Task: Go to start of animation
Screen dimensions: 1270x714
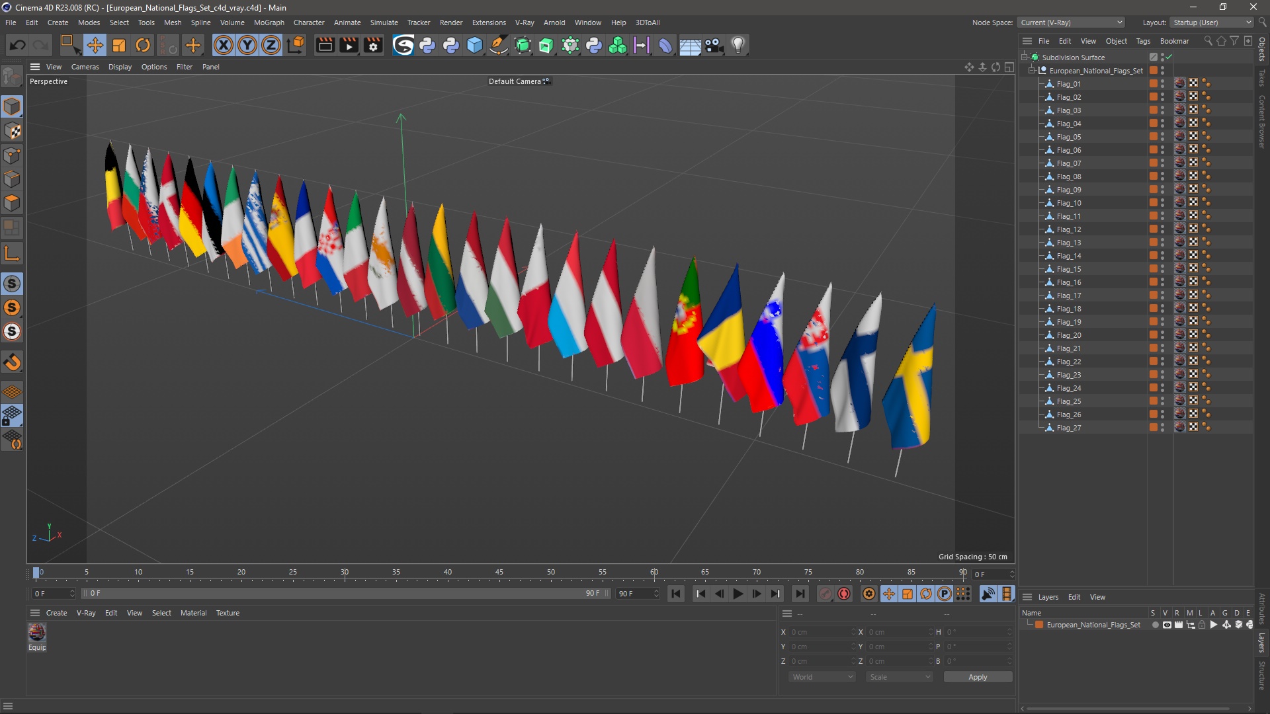Action: point(676,594)
